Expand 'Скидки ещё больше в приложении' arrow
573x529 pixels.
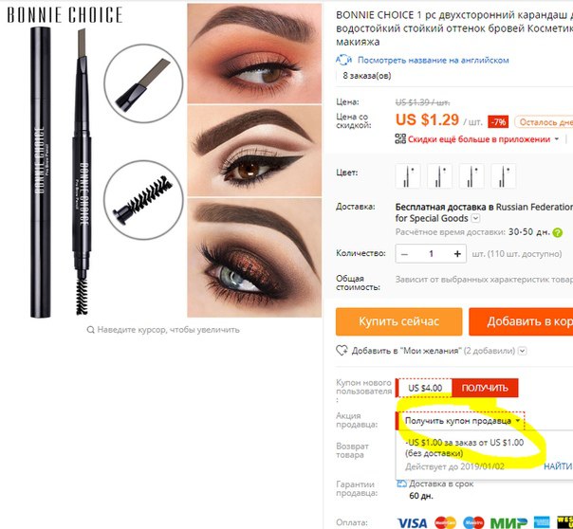(557, 139)
